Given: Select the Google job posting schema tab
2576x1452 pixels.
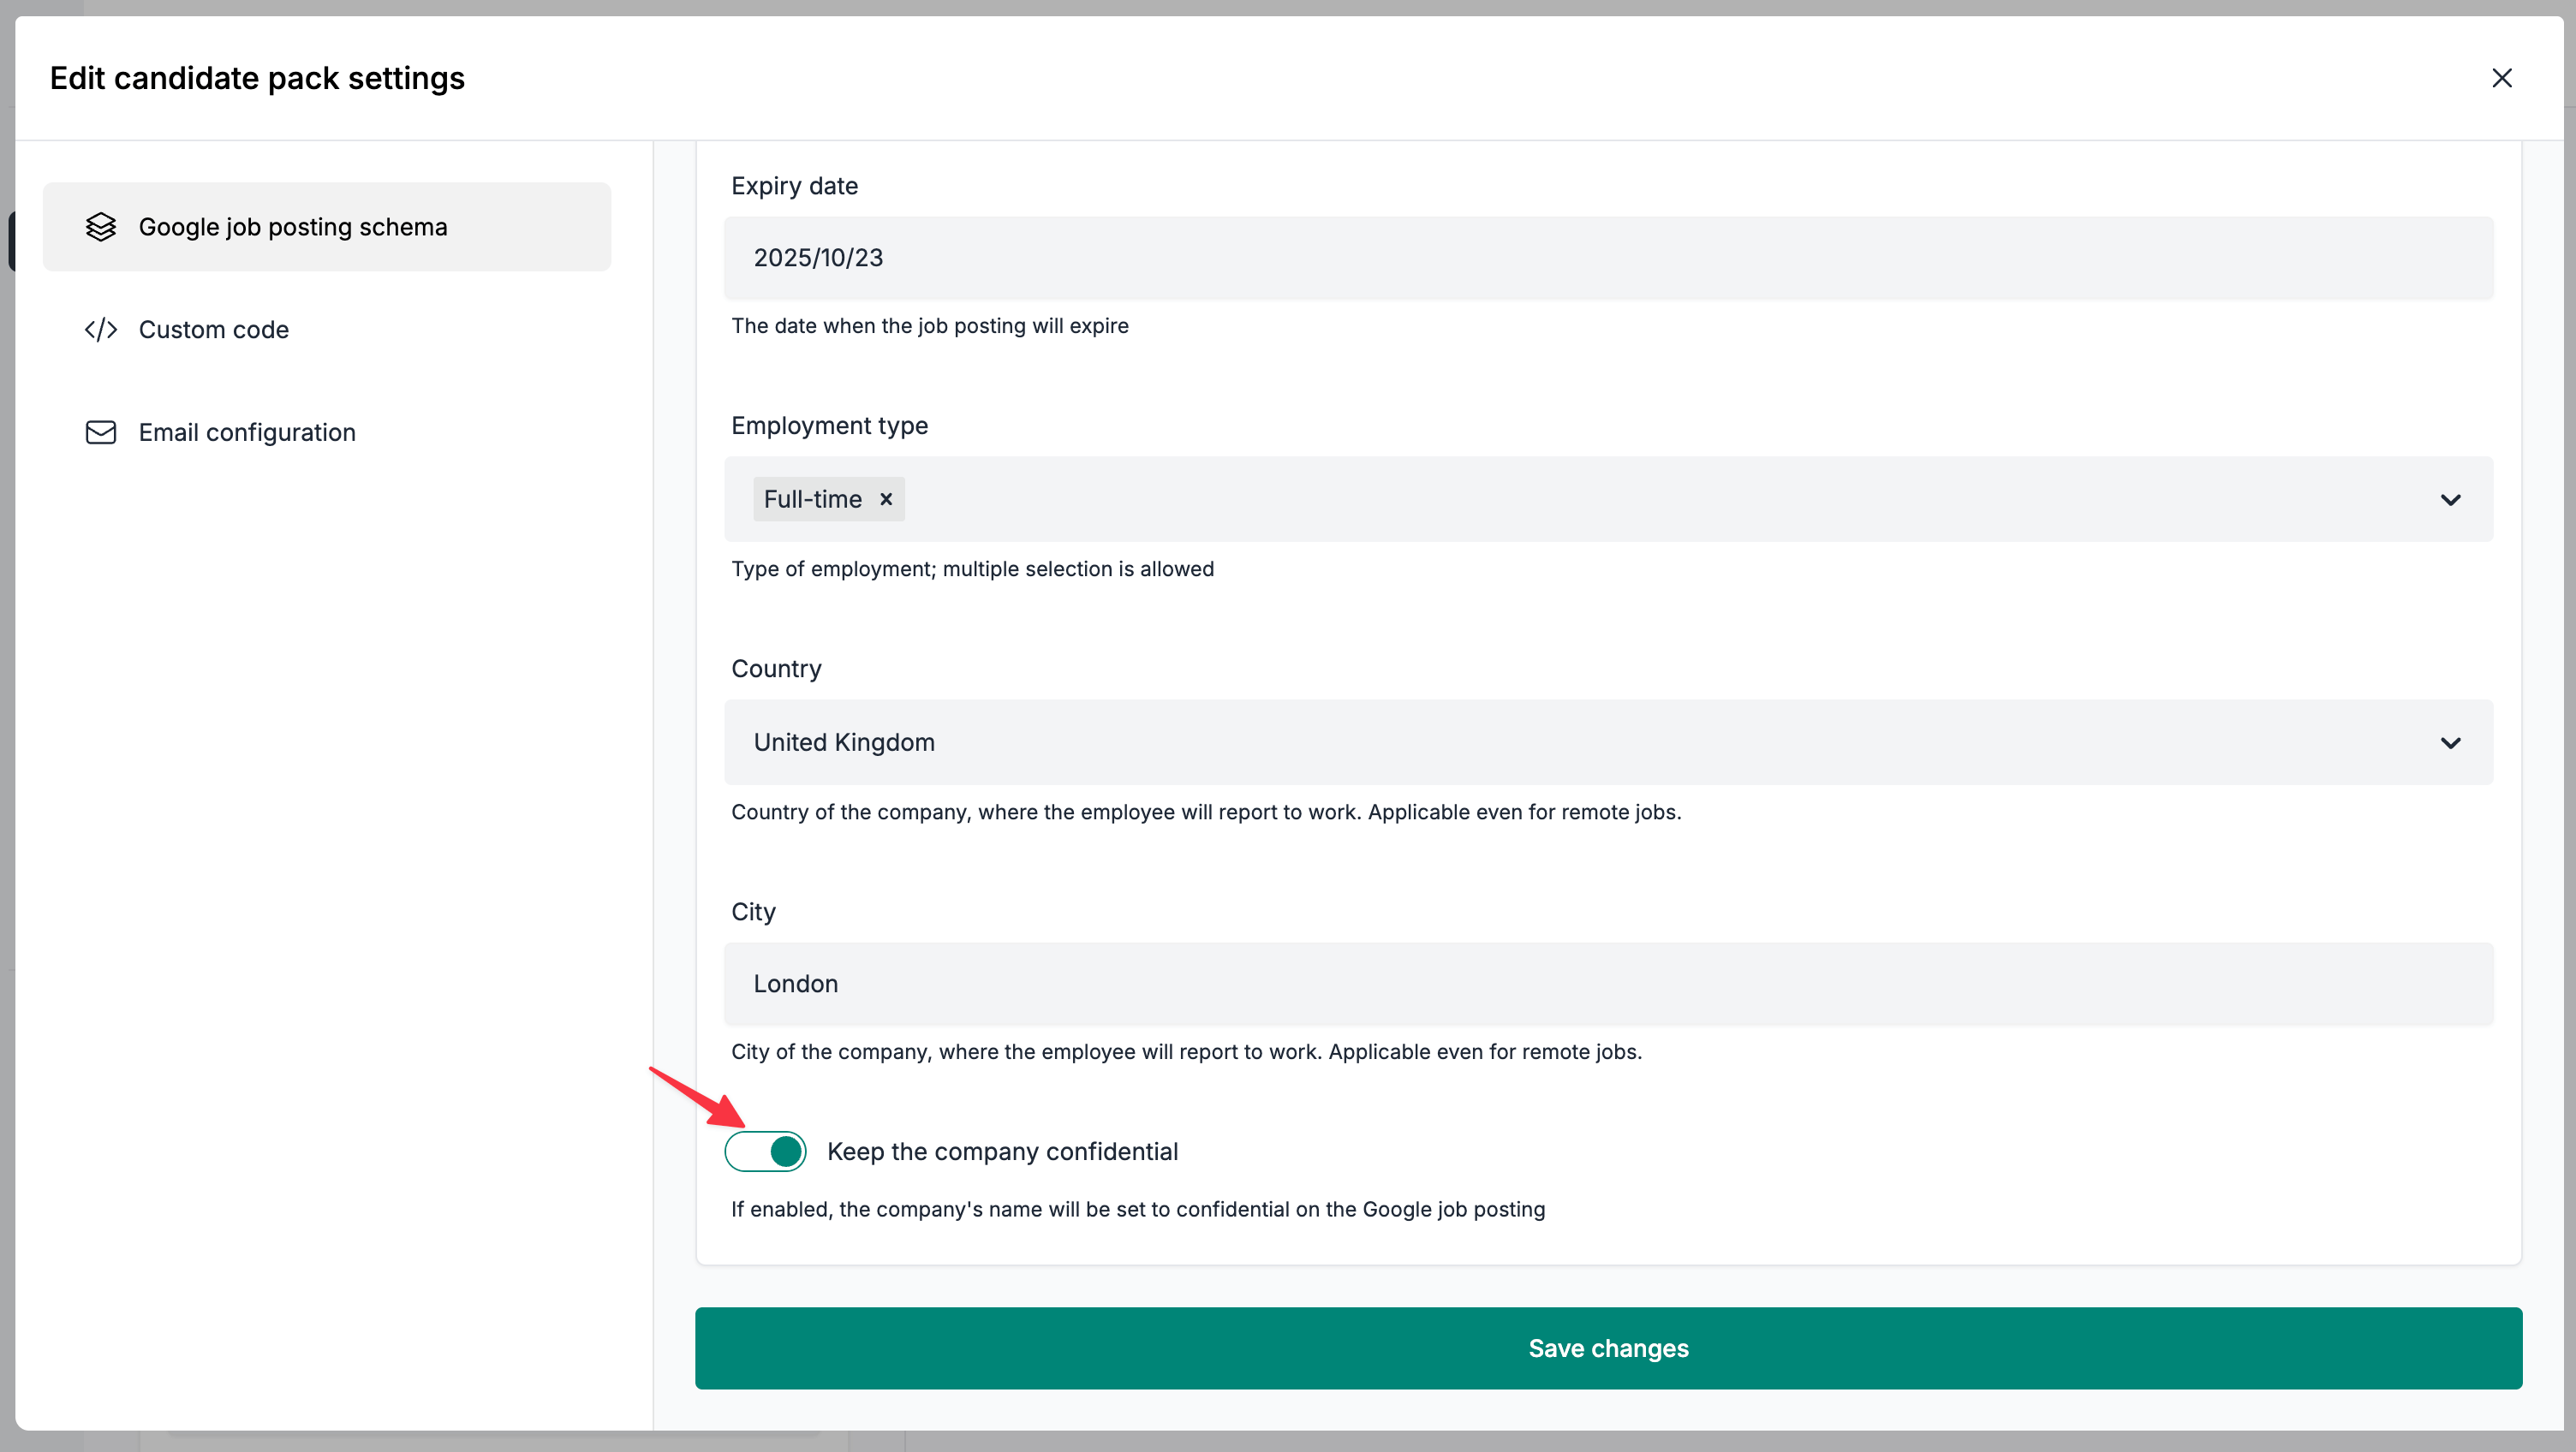Looking at the screenshot, I should pyautogui.click(x=293, y=227).
